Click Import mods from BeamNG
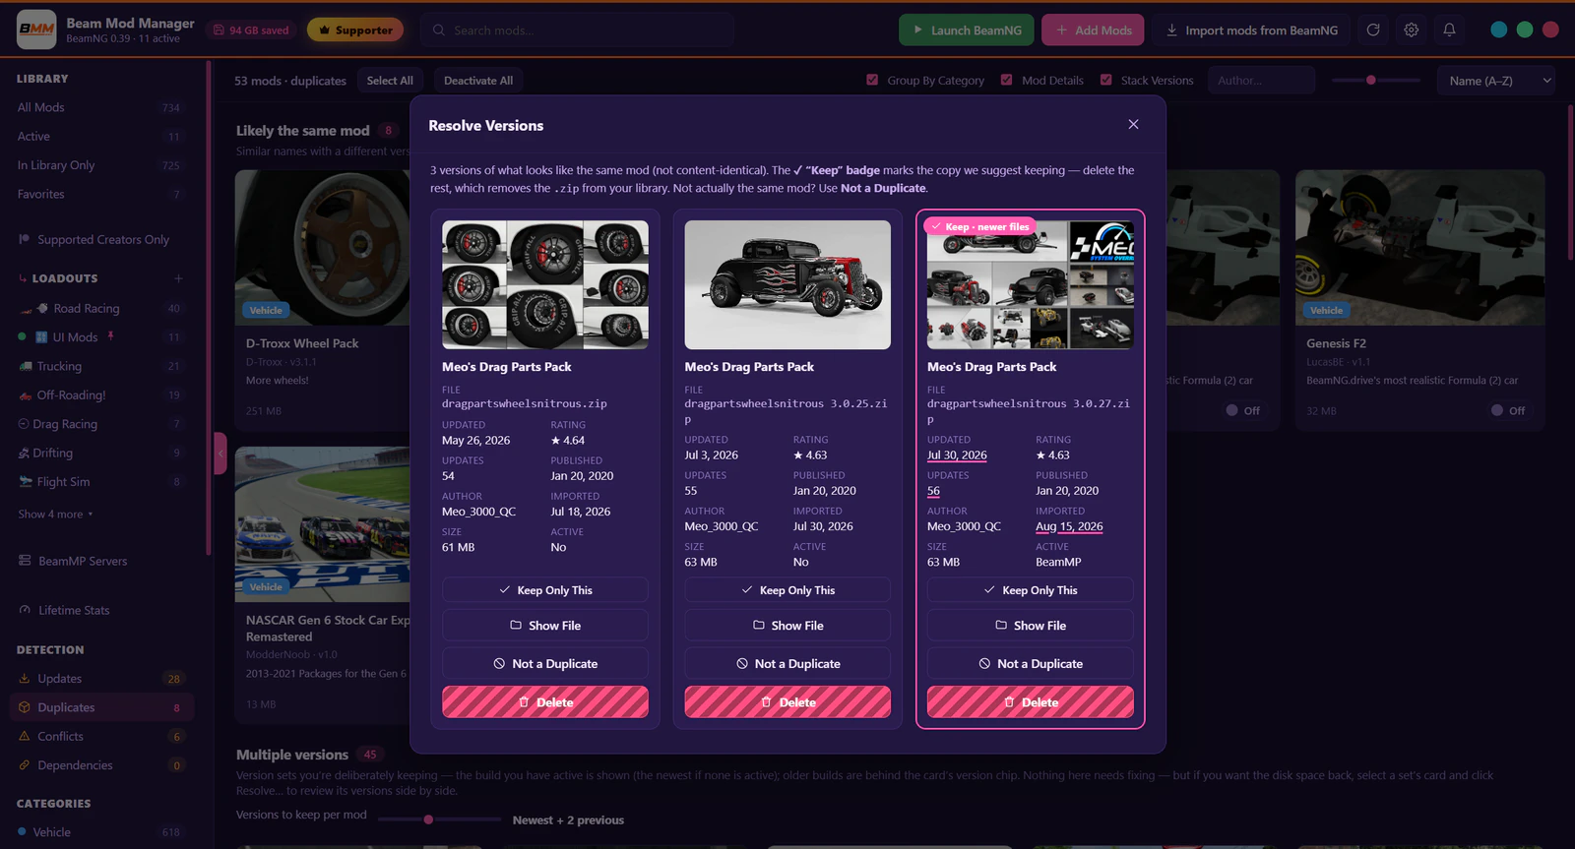 1251,30
